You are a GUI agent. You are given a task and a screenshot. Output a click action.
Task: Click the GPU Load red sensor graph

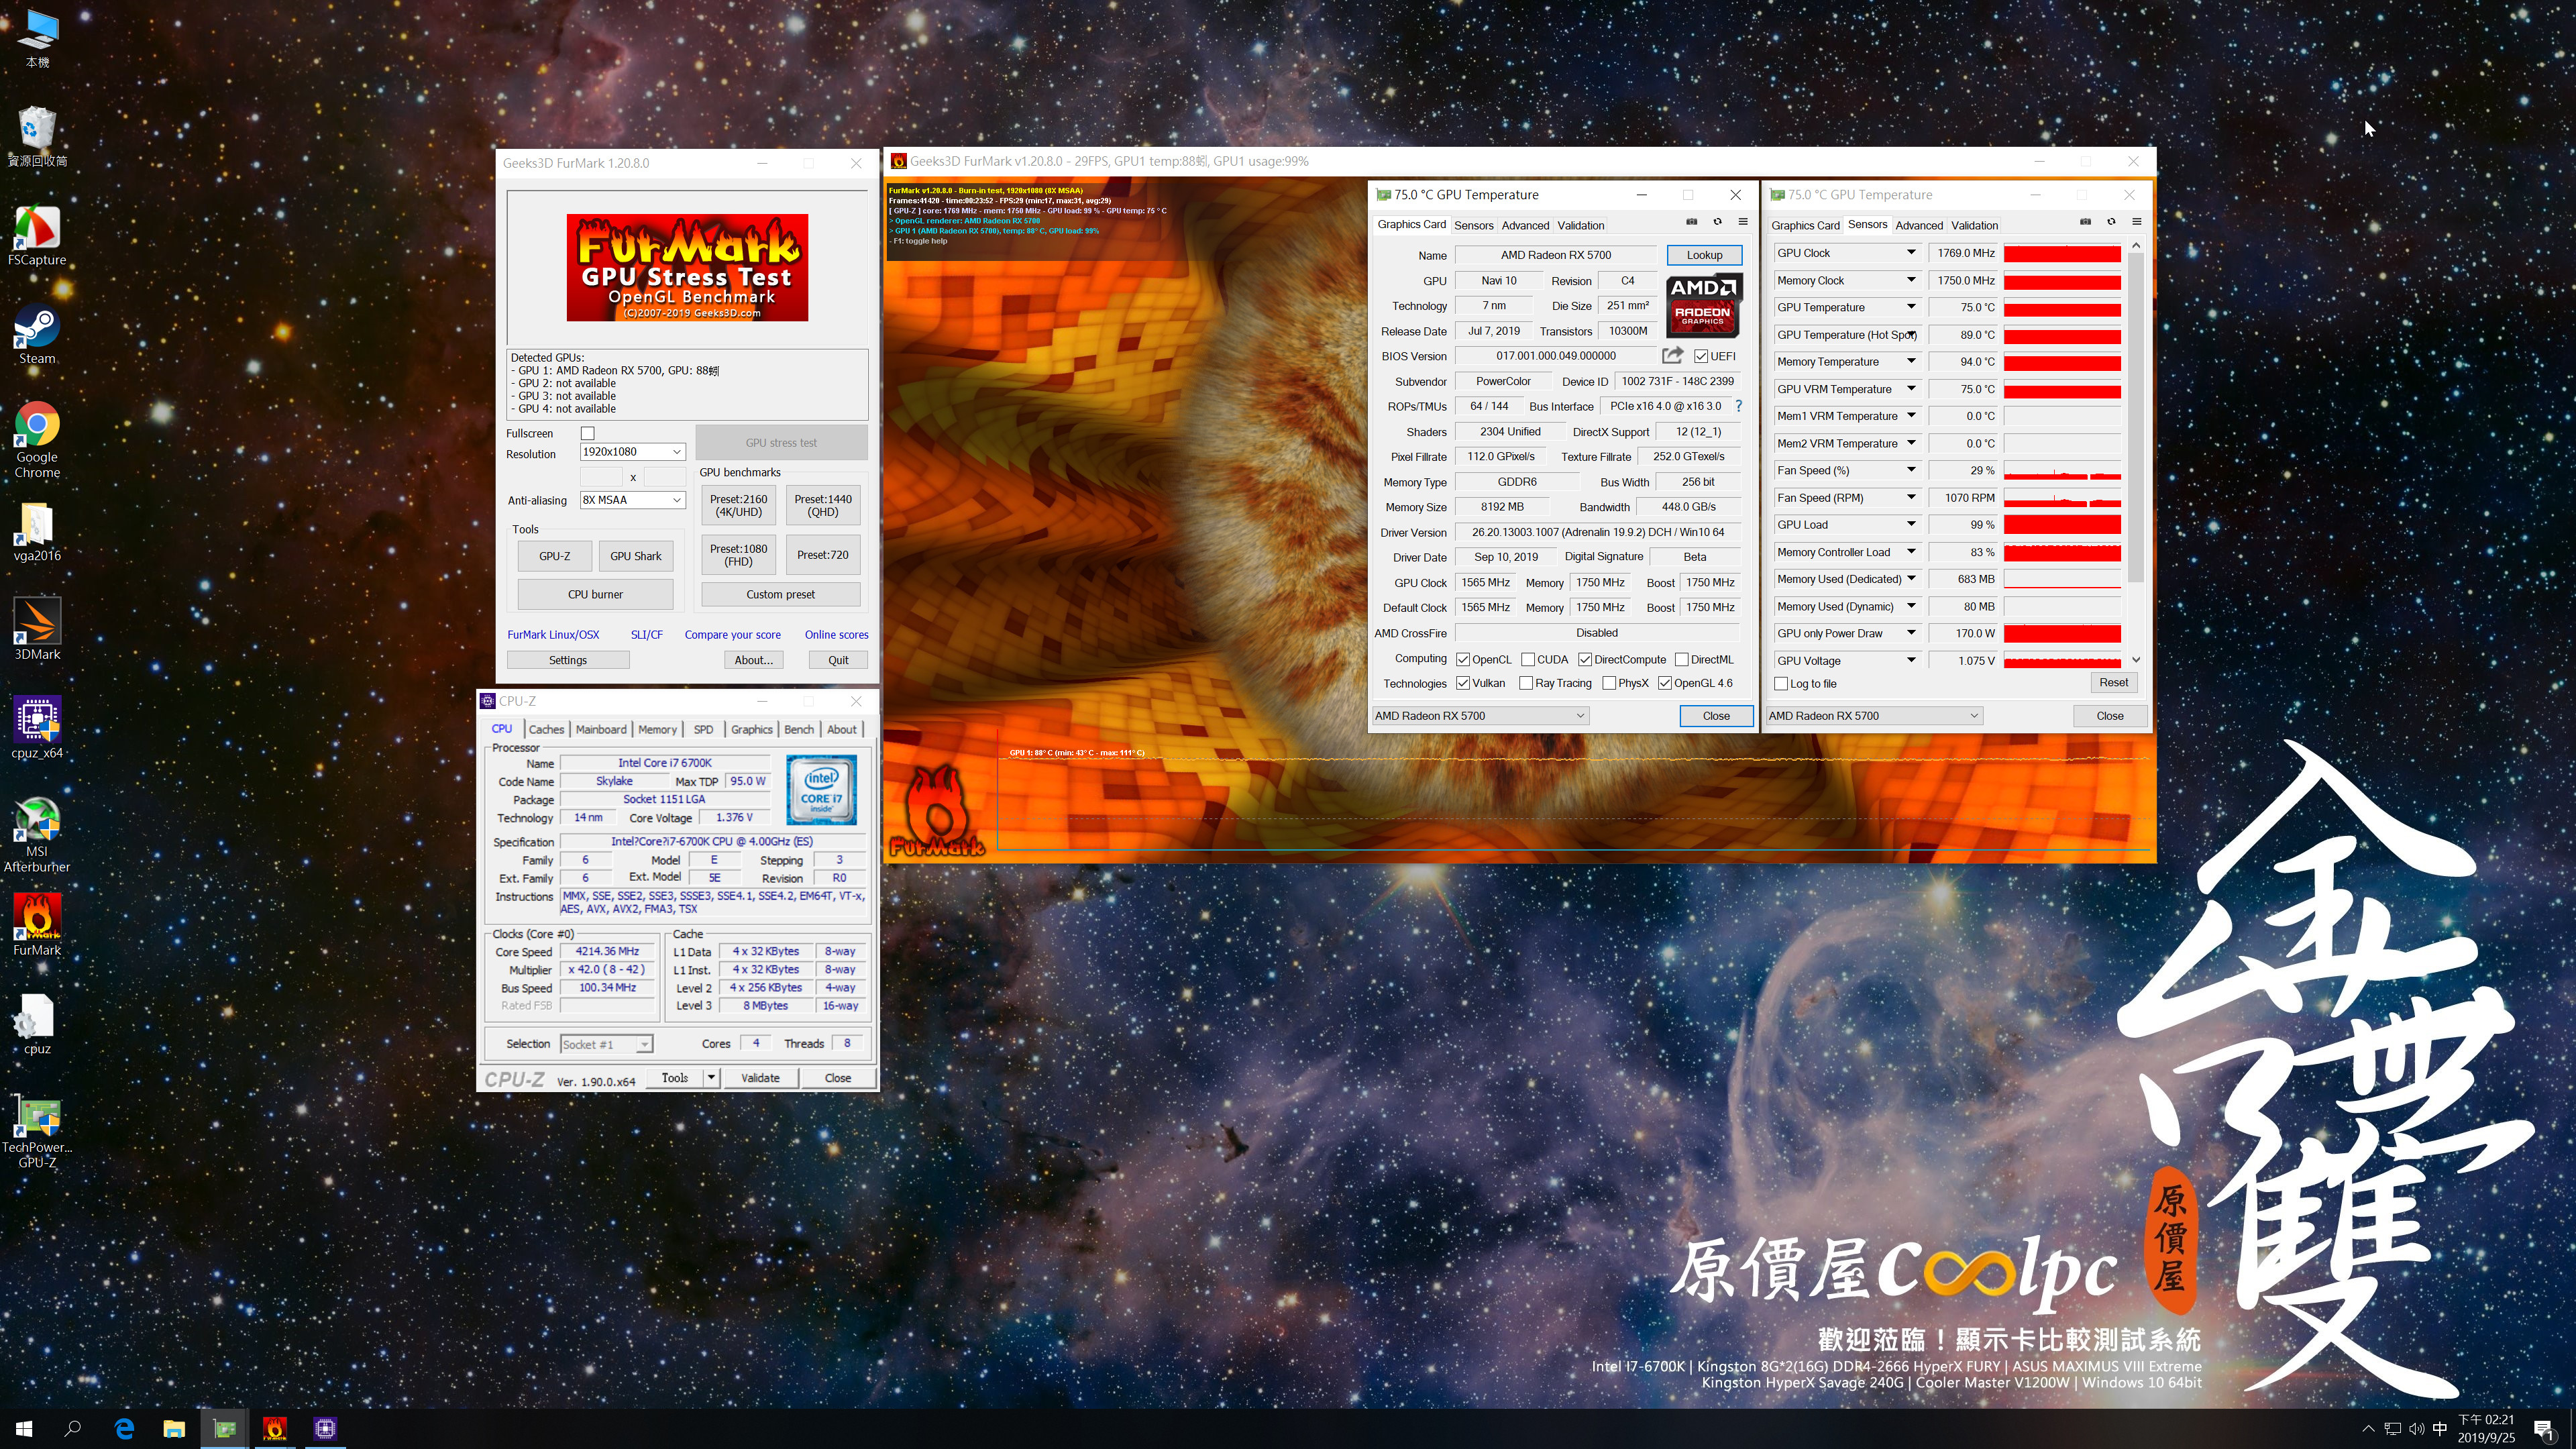pos(2062,525)
